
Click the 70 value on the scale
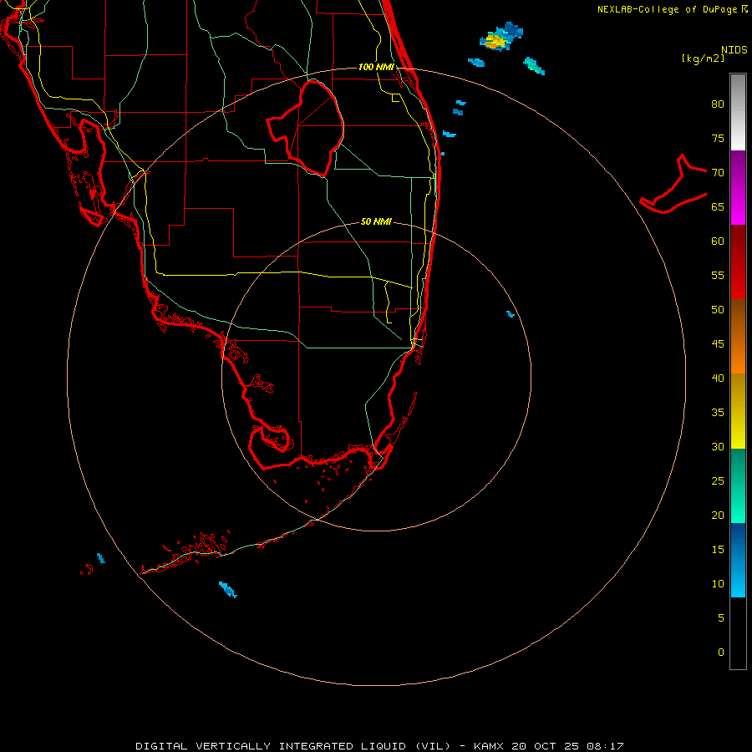tap(718, 173)
